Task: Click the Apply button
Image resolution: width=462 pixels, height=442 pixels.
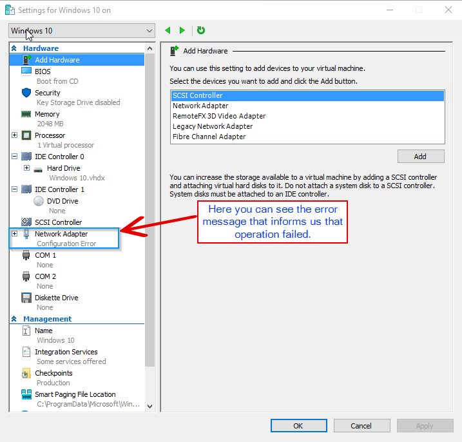Action: point(425,426)
